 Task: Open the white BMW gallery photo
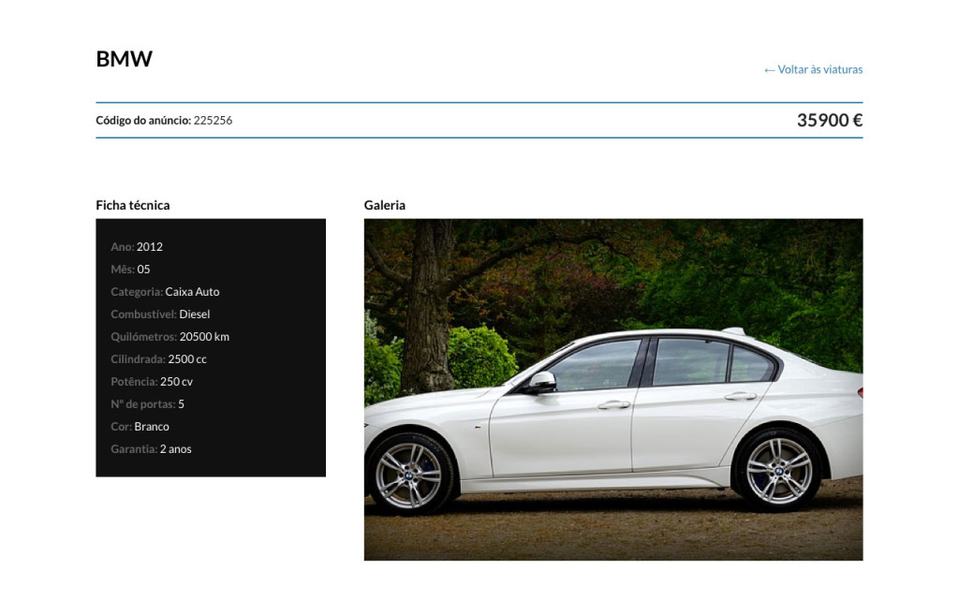[x=613, y=389]
